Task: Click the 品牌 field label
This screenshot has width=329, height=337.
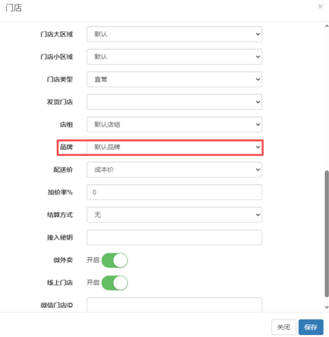Action: click(x=66, y=147)
